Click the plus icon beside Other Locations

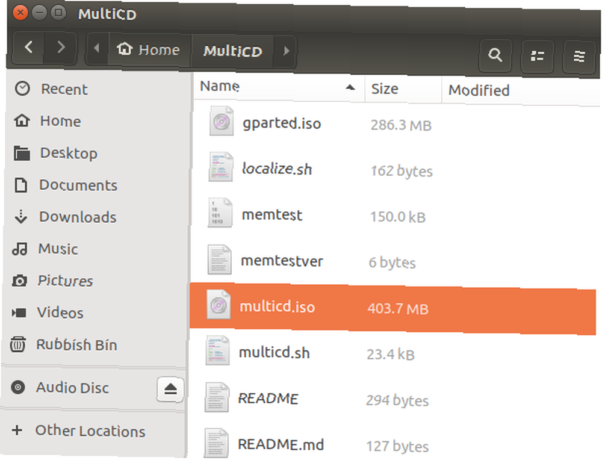(16, 430)
